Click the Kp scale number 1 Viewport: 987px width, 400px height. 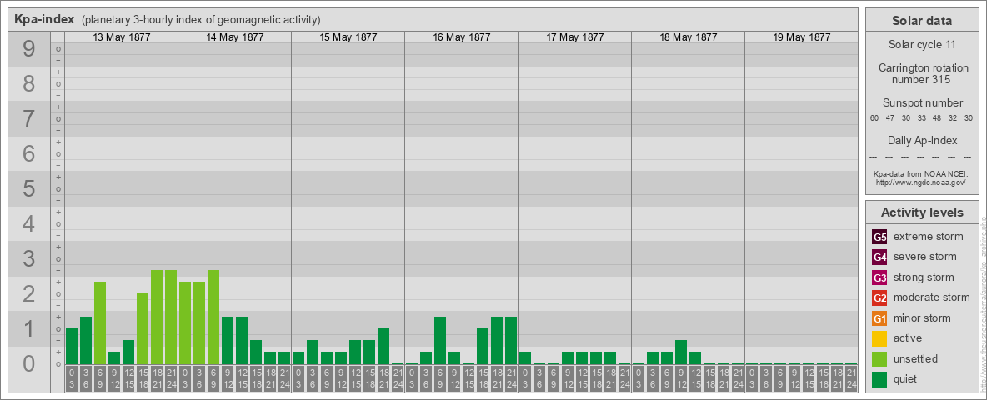click(x=28, y=328)
